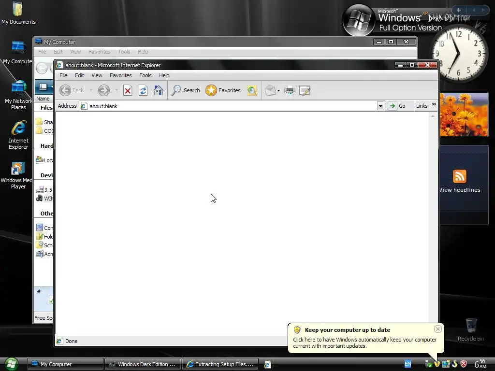Image resolution: width=495 pixels, height=371 pixels.
Task: Open the Favorites menu in My Computer window
Action: [99, 52]
